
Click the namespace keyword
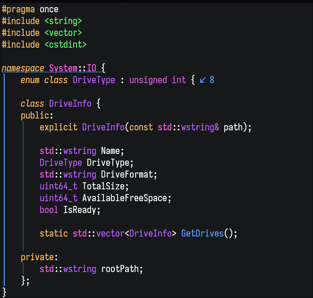23,68
